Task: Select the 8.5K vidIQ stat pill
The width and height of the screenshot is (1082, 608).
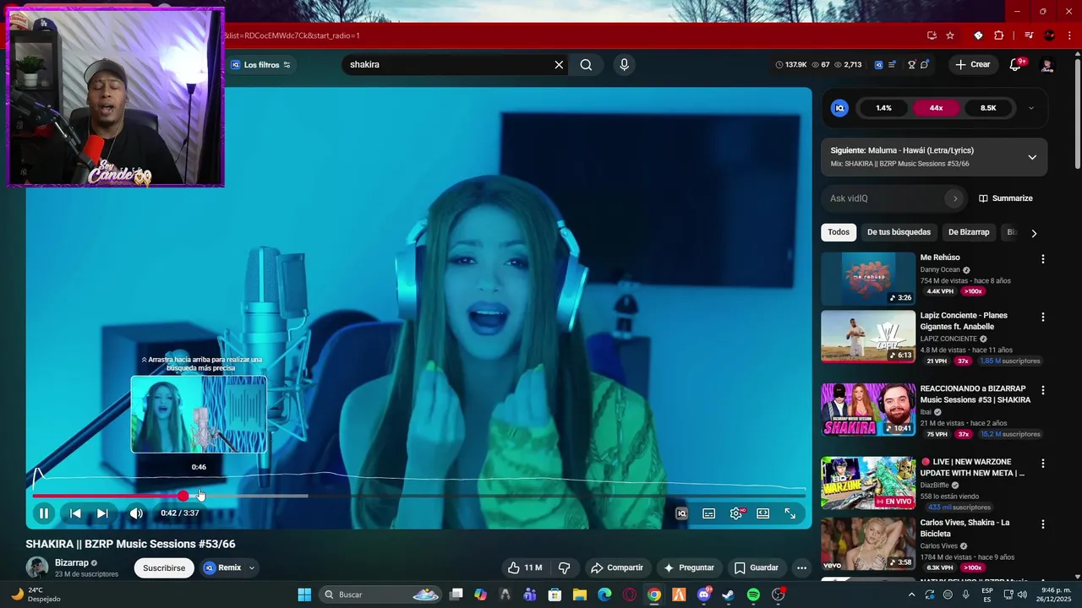Action: [x=988, y=108]
